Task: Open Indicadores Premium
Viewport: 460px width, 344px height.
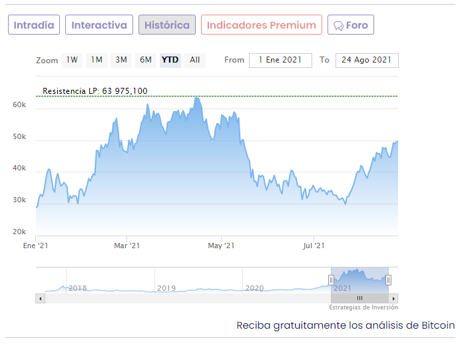Action: [x=261, y=25]
